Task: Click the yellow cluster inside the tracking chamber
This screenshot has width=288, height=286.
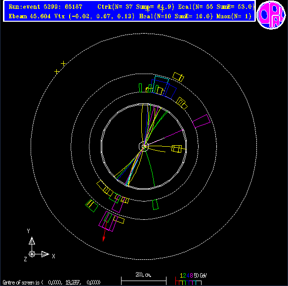Action: point(177,149)
